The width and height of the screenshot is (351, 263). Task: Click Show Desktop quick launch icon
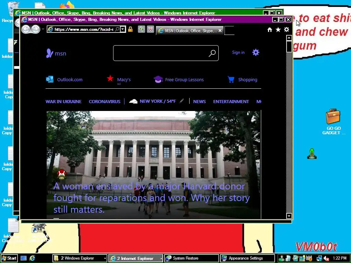(x=24, y=258)
